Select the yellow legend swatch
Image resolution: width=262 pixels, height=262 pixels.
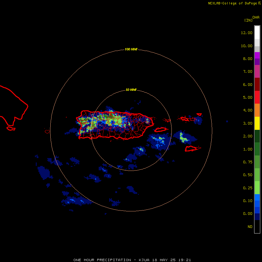(257, 123)
